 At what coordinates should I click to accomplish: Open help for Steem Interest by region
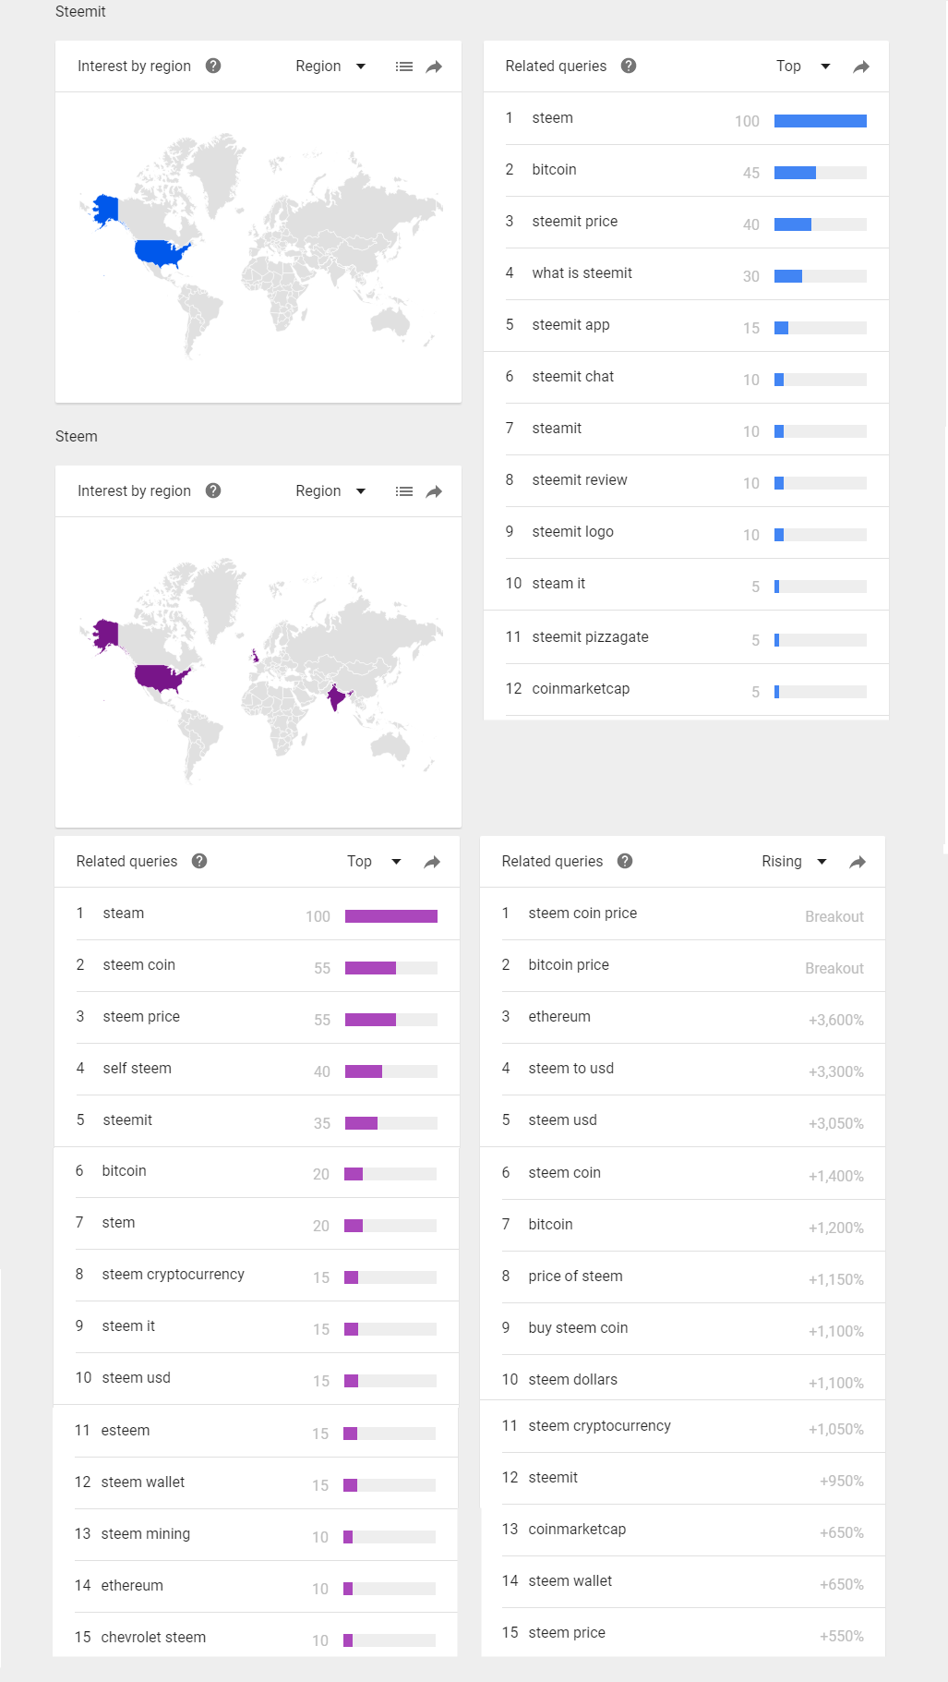tap(213, 490)
